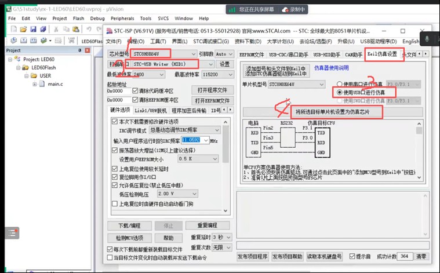This screenshot has height=273, width=440.
Task: Open the 资料下载(D) menu in STC-ISP
Action: (x=248, y=42)
